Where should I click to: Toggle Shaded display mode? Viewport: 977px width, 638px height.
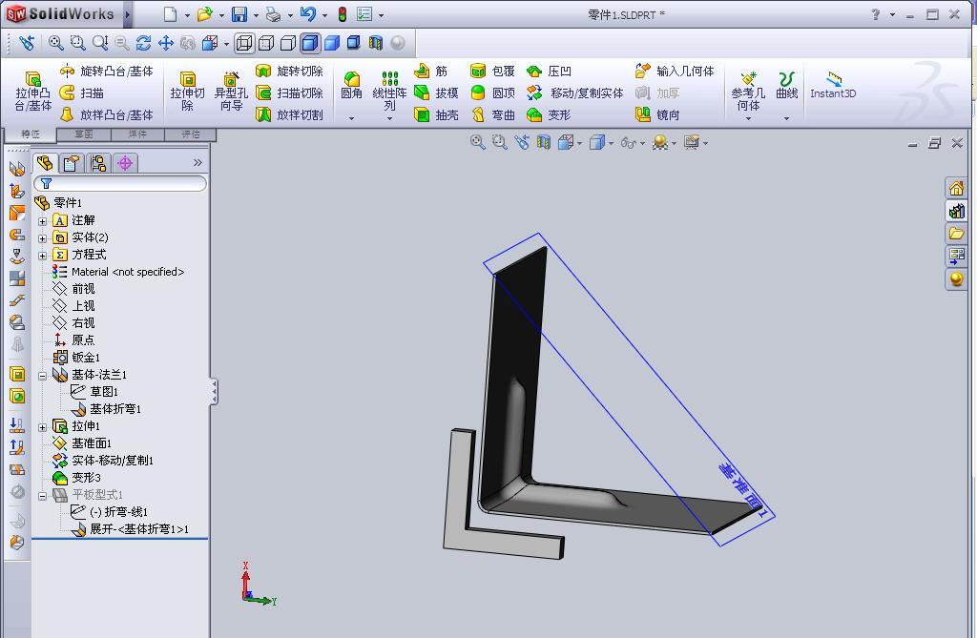click(x=332, y=42)
